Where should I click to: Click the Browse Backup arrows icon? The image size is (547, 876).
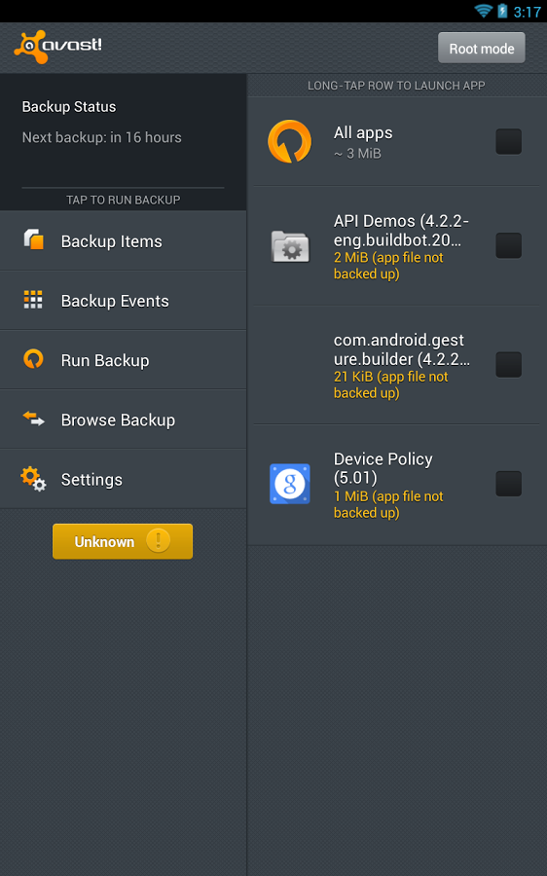pyautogui.click(x=33, y=419)
